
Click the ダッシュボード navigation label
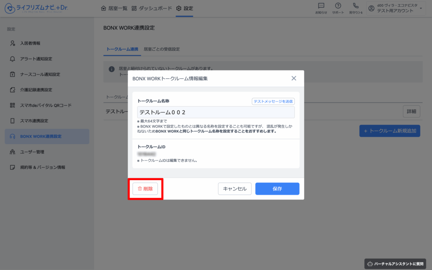coord(155,8)
